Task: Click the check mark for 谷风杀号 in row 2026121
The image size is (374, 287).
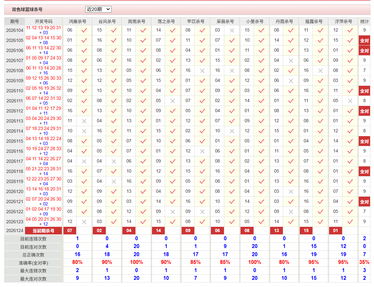Action: pos(114,202)
